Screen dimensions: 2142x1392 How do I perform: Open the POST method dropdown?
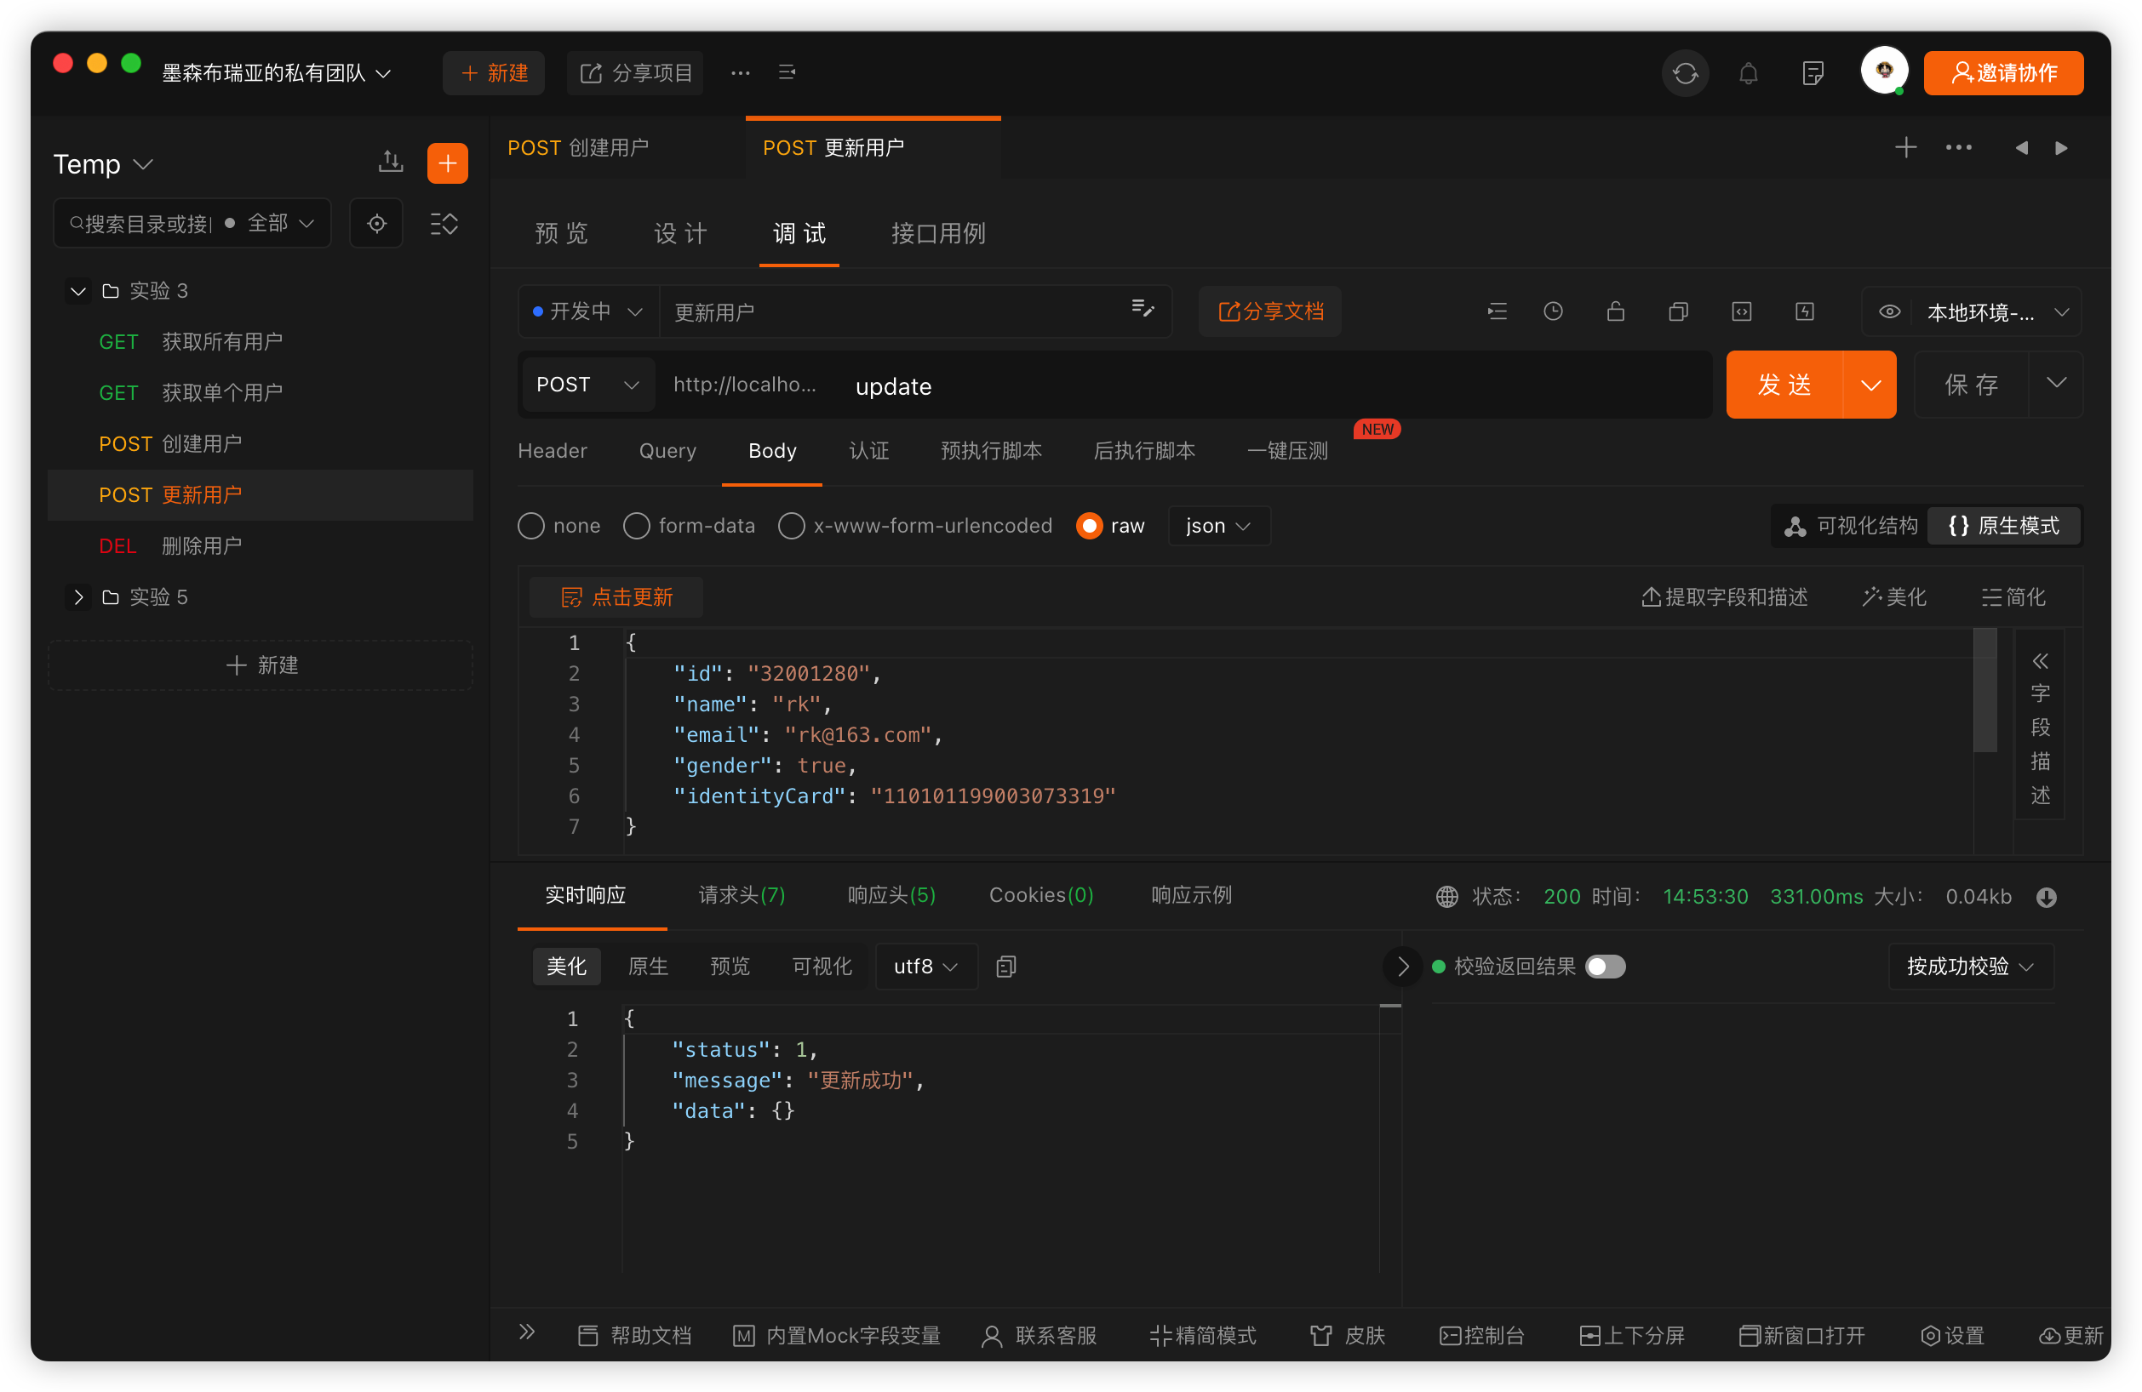[587, 385]
